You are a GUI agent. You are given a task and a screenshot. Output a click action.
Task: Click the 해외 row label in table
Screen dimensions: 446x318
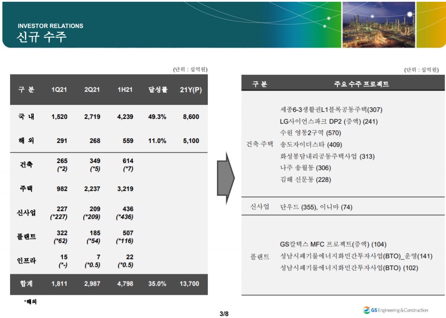27,140
